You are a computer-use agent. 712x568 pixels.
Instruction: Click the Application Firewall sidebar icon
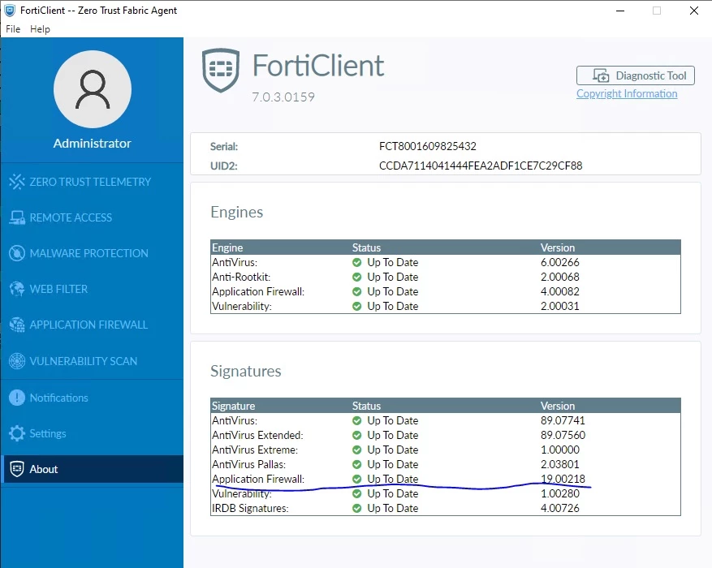tap(17, 325)
